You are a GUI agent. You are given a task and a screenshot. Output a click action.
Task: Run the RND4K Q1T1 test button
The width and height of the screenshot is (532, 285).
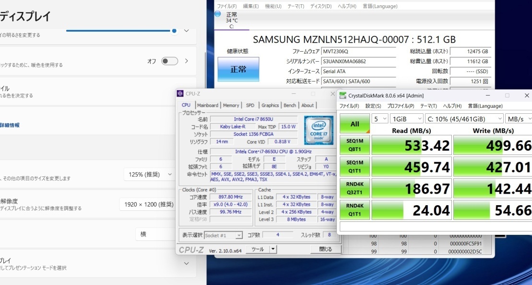355,210
